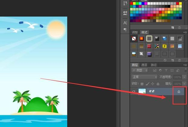Toggle lock transparent pixels
This screenshot has height=127, width=188.
[x=142, y=84]
